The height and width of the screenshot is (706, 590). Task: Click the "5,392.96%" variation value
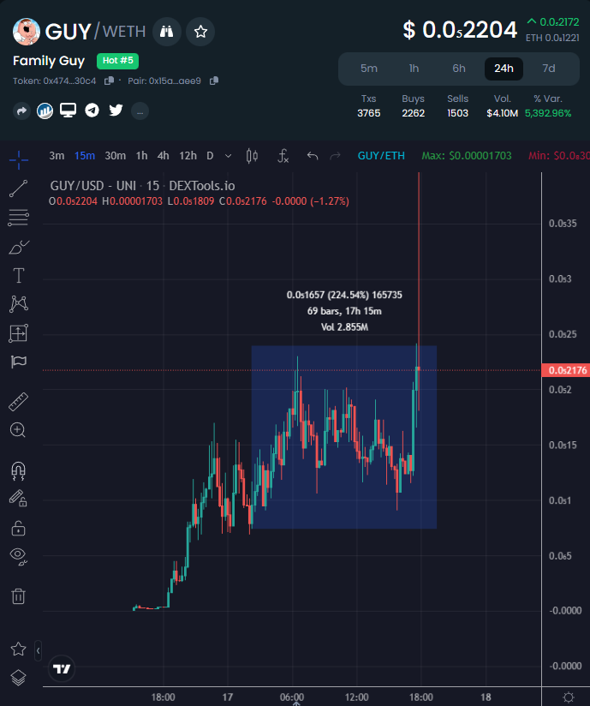pyautogui.click(x=548, y=113)
